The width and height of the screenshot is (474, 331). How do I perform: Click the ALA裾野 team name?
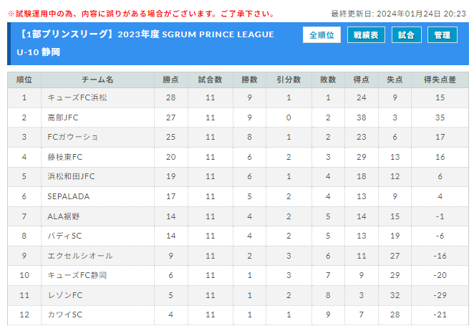pyautogui.click(x=64, y=216)
